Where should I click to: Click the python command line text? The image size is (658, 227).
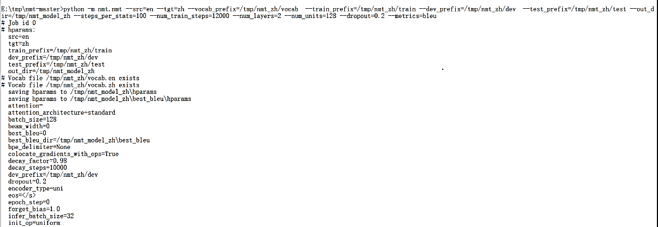click(328, 13)
